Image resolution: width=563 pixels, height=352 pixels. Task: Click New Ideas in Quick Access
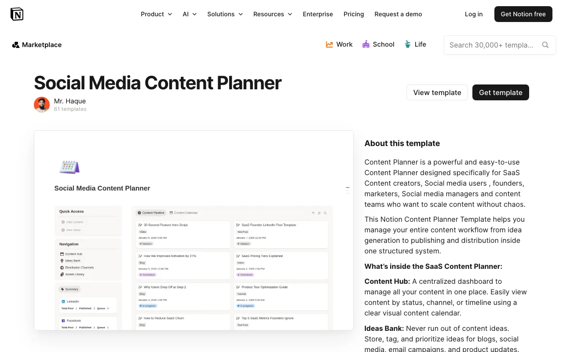(71, 230)
